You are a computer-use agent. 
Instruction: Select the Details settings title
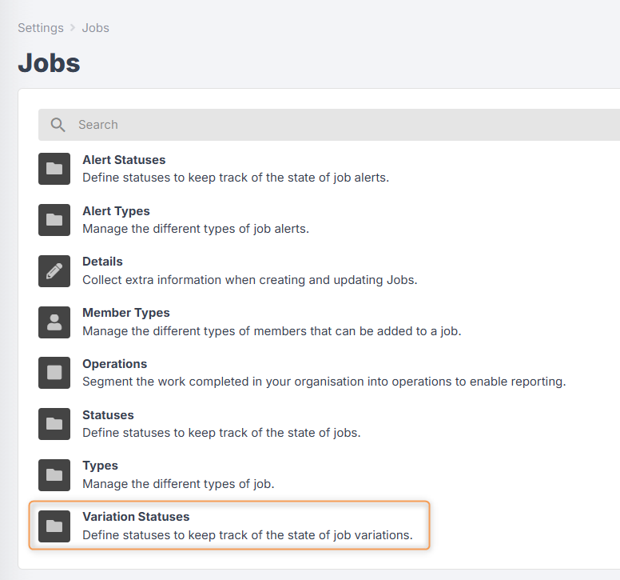pyautogui.click(x=102, y=262)
